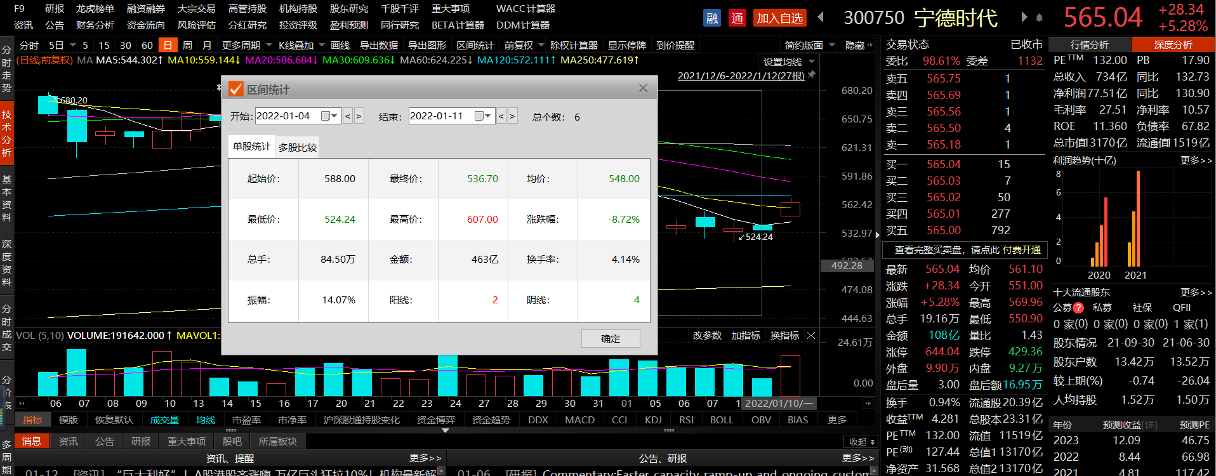Go to next stock with right arrow

(1024, 17)
